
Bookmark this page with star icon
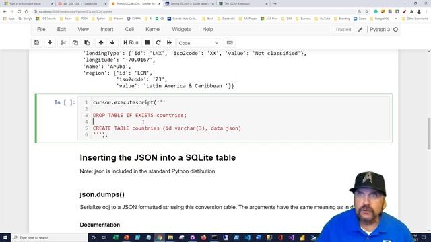click(366, 12)
